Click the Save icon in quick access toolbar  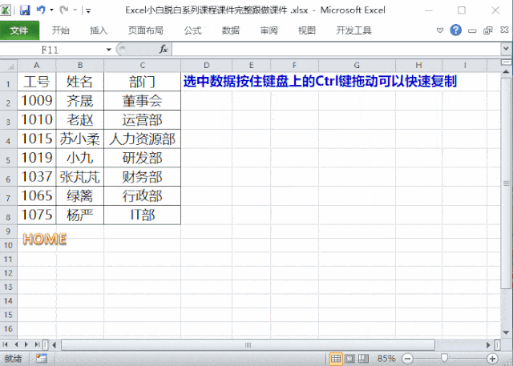pyautogui.click(x=25, y=10)
